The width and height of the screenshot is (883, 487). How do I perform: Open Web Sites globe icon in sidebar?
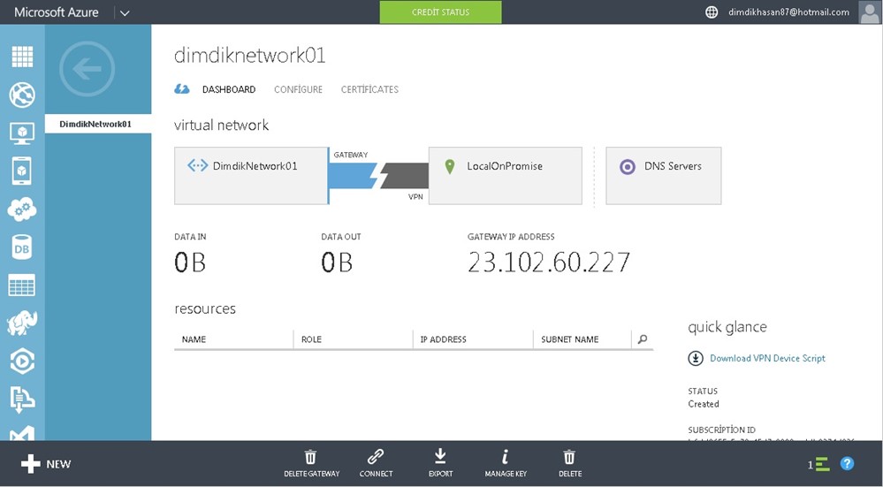pos(22,95)
